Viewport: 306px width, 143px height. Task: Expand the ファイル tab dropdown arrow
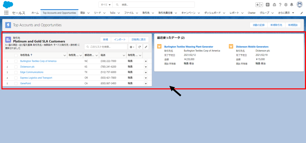137,13
